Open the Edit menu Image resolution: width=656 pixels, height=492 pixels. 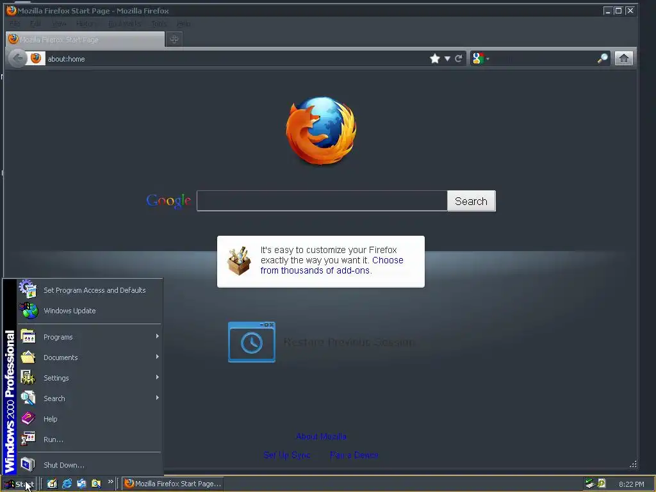pos(36,24)
